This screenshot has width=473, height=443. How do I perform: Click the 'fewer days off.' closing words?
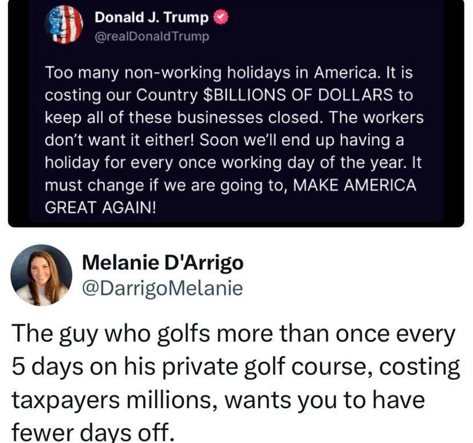(93, 432)
